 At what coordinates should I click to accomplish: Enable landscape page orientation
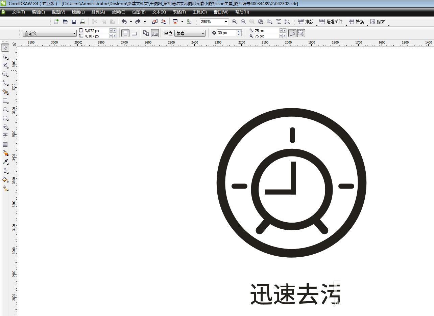tap(134, 33)
